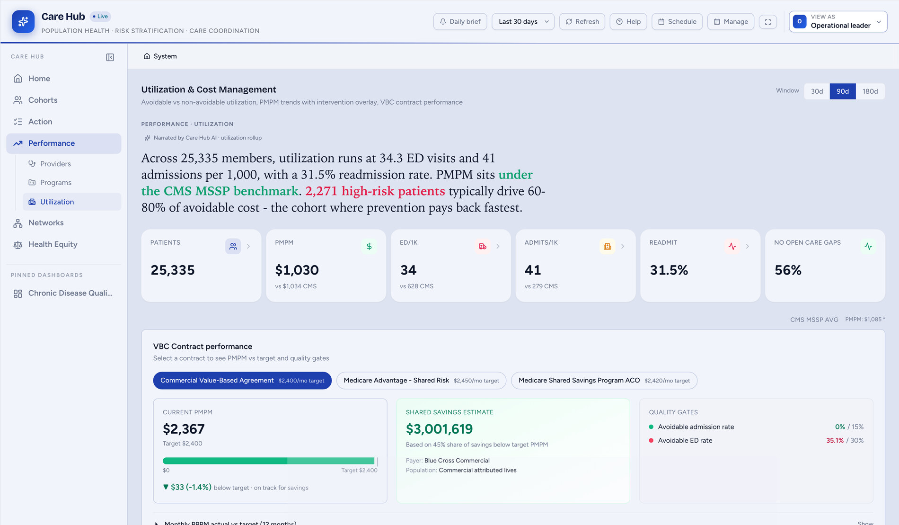The height and width of the screenshot is (525, 899).
Task: Set window to 180d
Action: point(870,91)
